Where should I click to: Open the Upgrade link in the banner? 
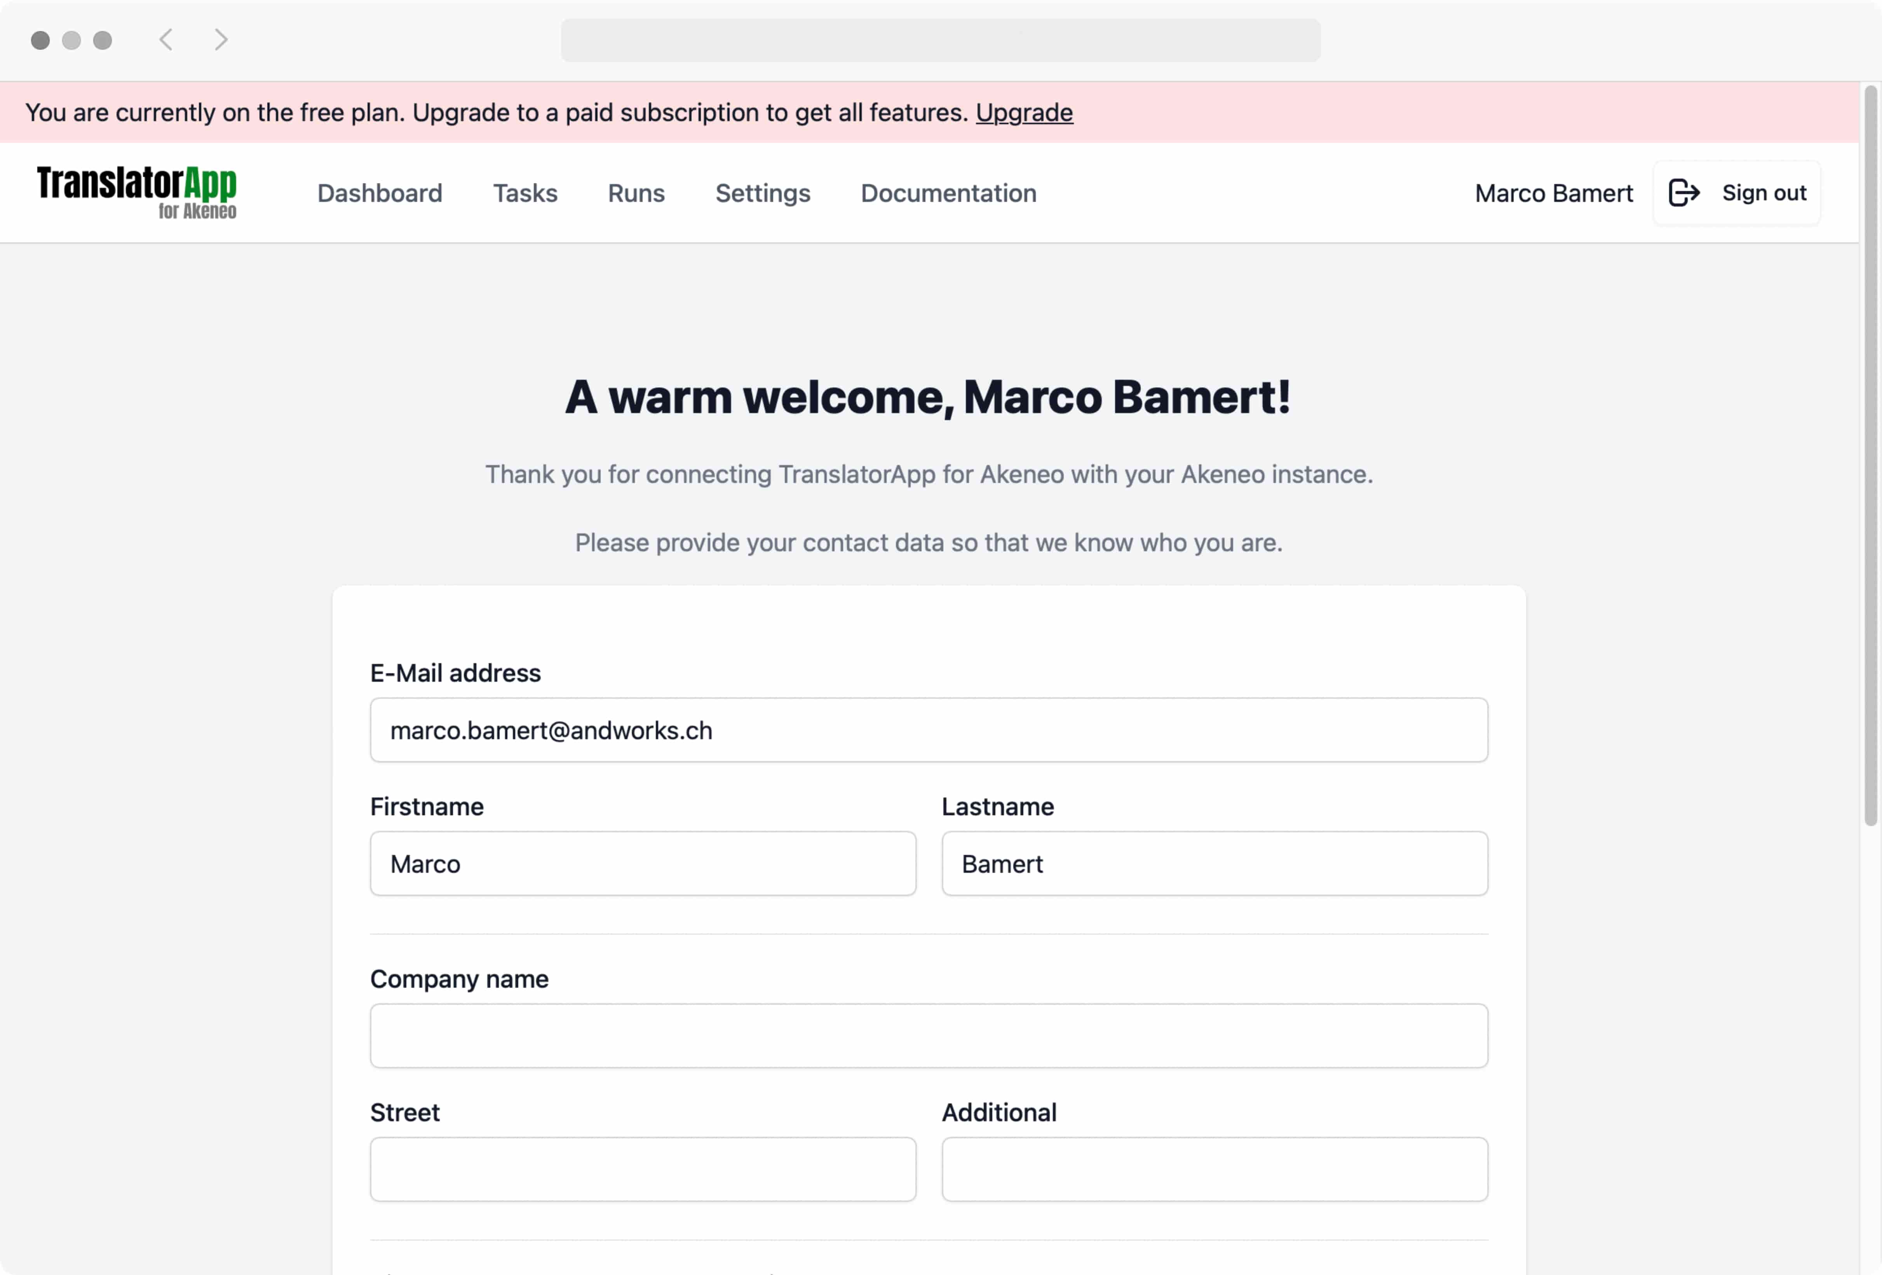tap(1024, 113)
